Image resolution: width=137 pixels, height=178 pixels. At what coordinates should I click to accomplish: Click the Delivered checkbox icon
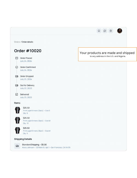tap(17, 94)
